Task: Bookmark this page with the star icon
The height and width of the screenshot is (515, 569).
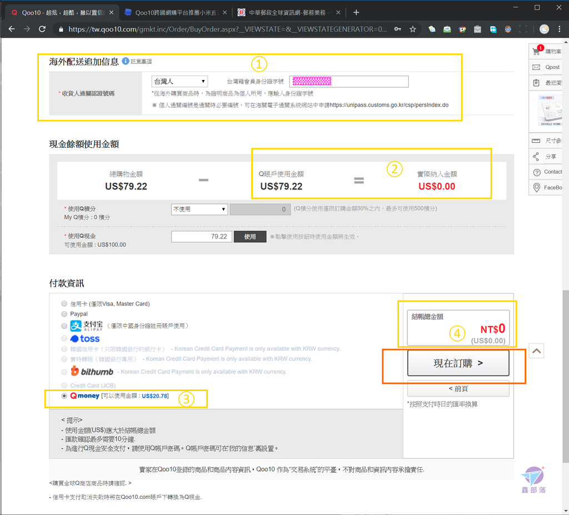Action: tap(413, 29)
